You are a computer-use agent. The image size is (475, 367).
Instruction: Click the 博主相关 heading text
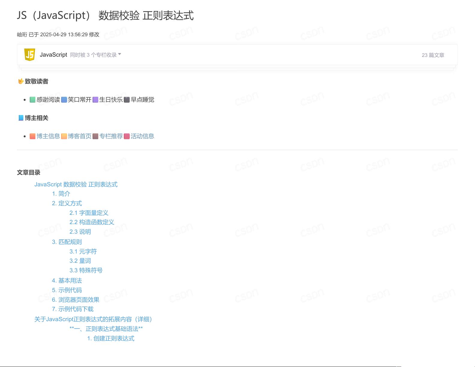tap(37, 118)
